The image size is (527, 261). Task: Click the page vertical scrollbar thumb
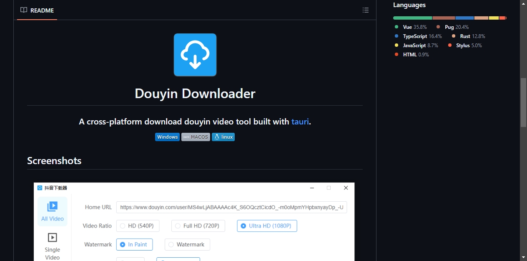tap(523, 102)
